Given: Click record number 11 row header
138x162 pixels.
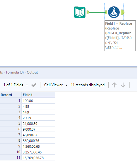Looking at the screenshot, I should tap(11, 158).
